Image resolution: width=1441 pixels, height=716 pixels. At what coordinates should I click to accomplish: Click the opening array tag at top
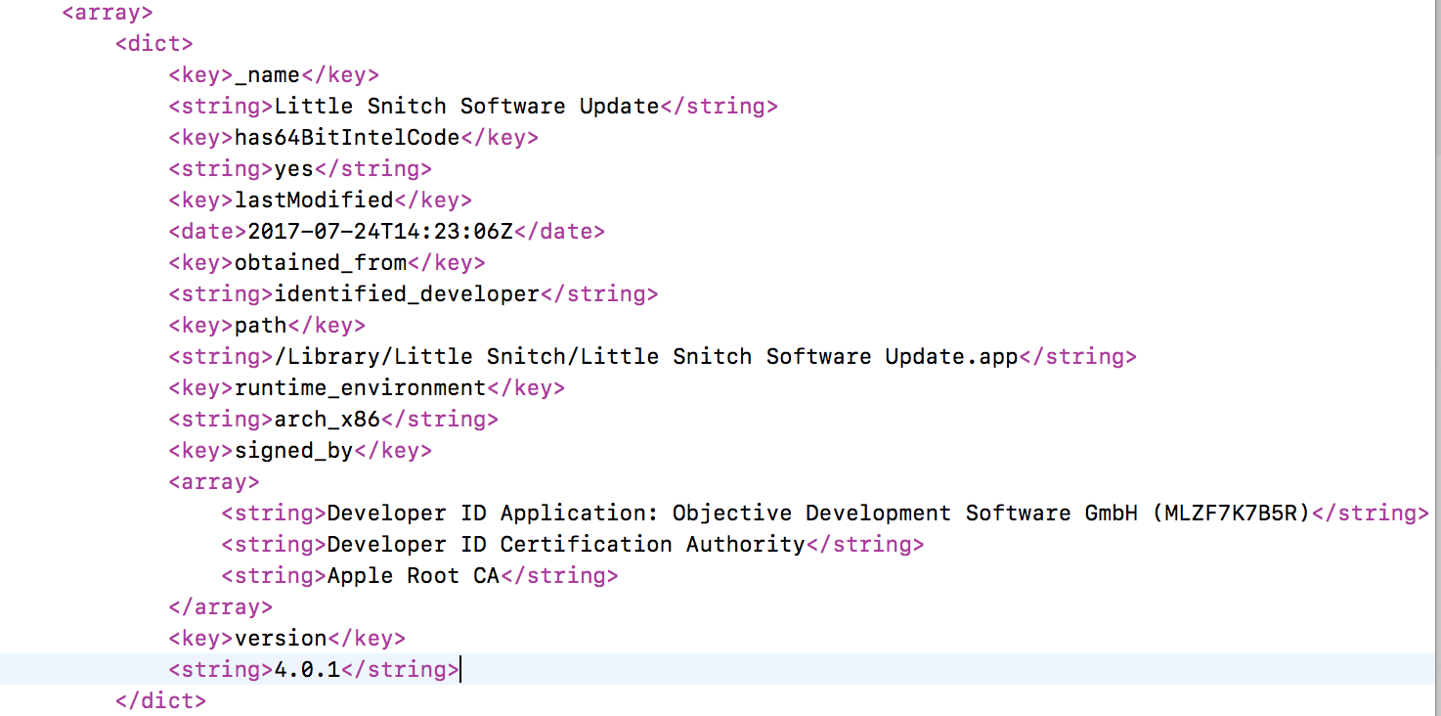108,13
